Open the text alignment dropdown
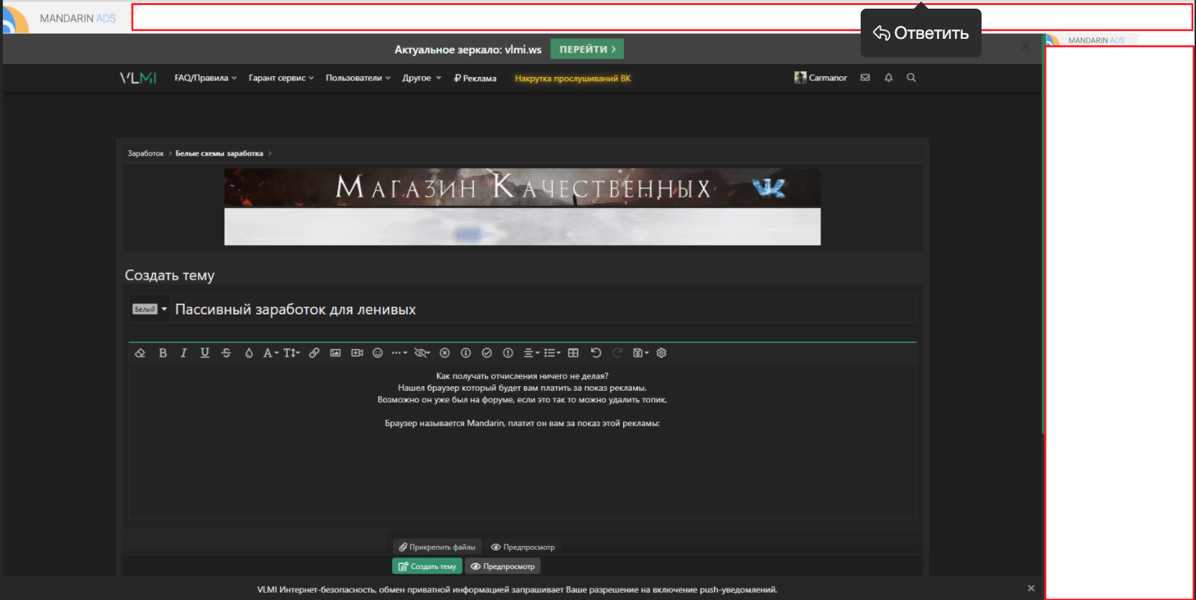Viewport: 1196px width, 600px height. (x=531, y=353)
